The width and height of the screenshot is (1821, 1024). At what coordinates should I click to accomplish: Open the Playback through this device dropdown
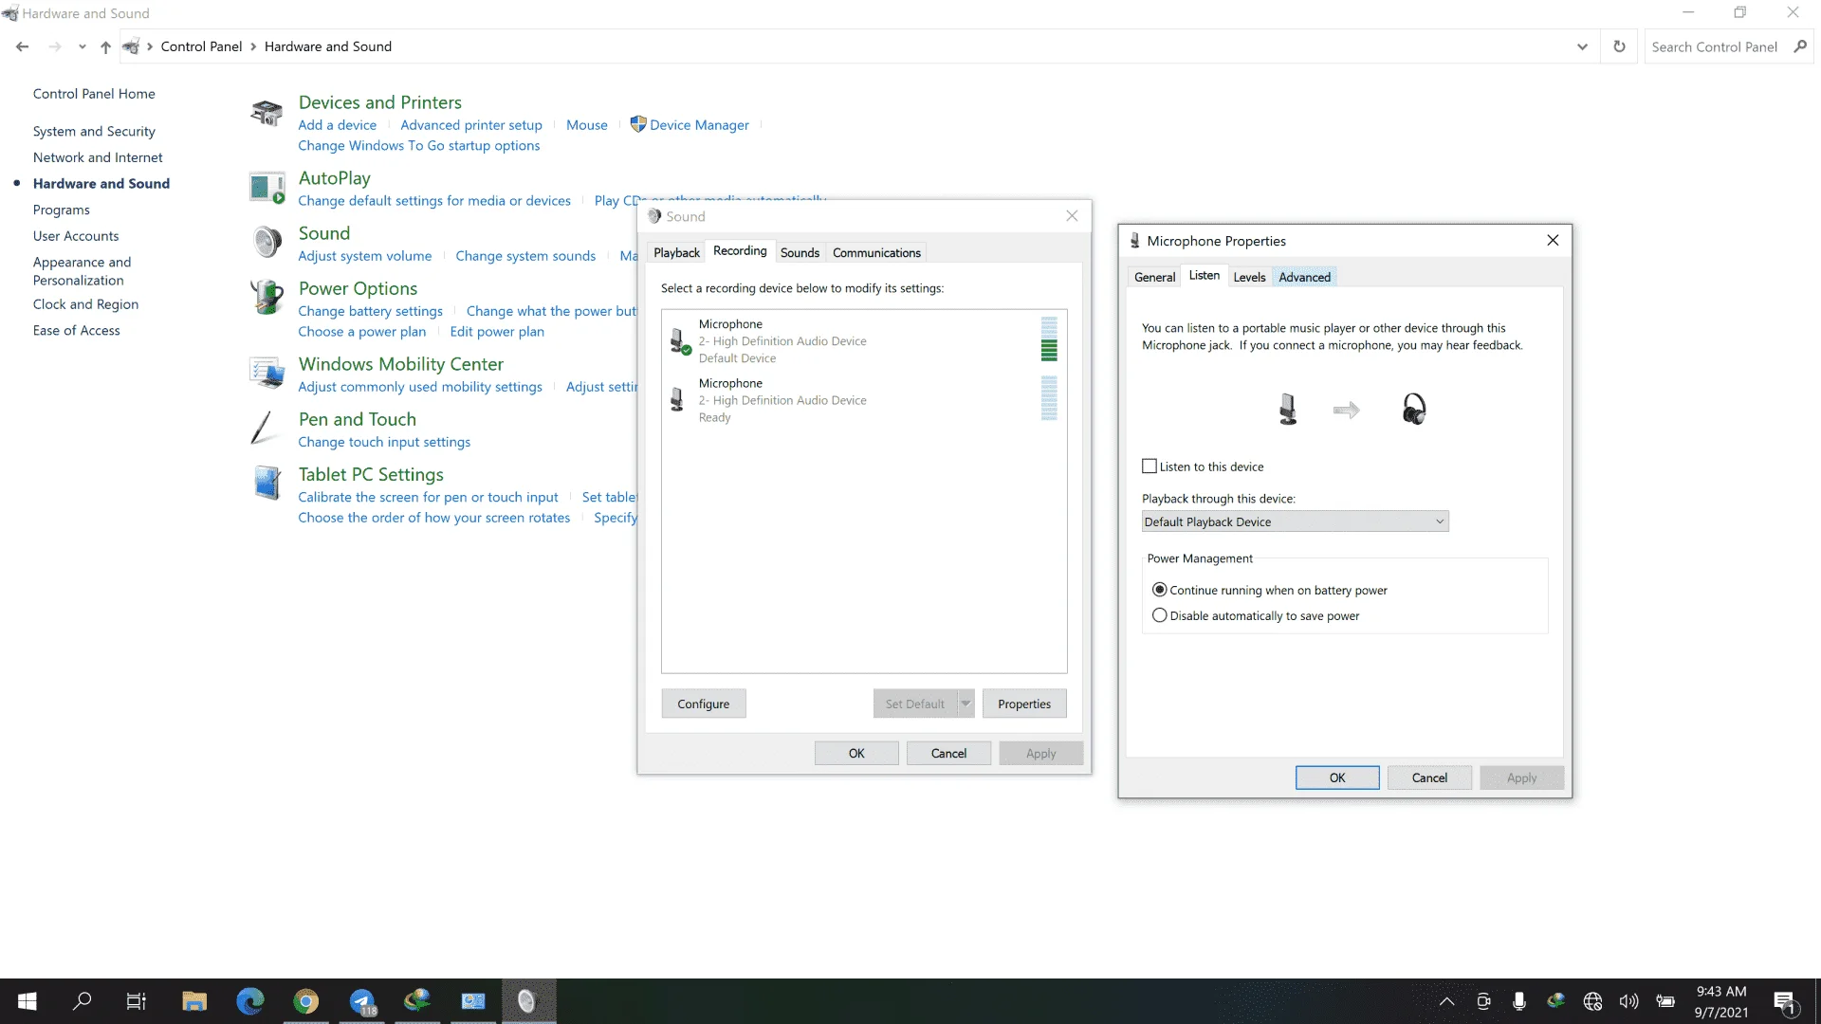[1295, 521]
